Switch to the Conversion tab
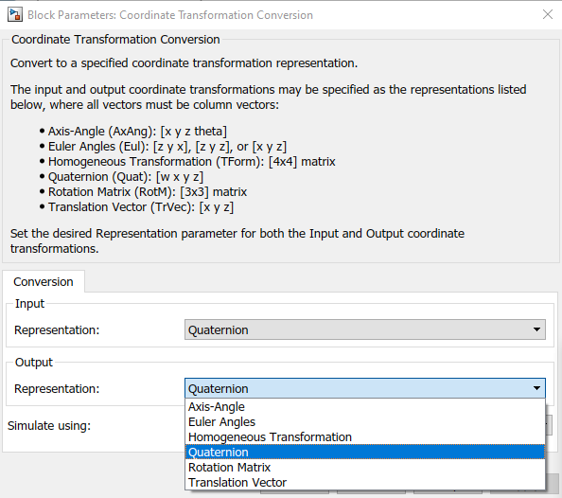Screen dimensions: 562x498 click(44, 281)
